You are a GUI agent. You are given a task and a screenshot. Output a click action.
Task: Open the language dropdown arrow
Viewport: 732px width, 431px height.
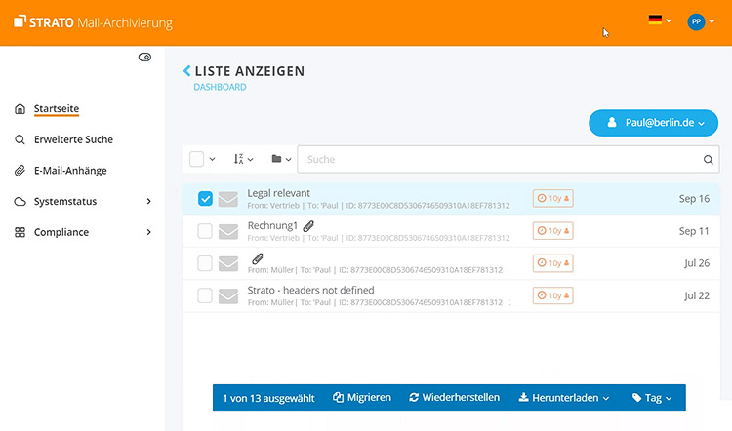point(669,20)
